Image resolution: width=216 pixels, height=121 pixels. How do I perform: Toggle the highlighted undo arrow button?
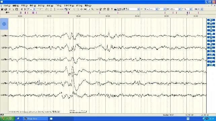(66, 9)
